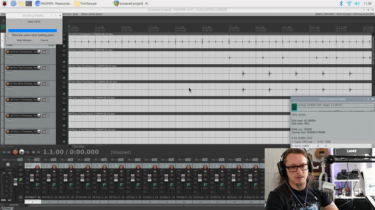This screenshot has width=375, height=210.
Task: Mute the 06-Snr Top track in track panel
Action: (x=64, y=67)
